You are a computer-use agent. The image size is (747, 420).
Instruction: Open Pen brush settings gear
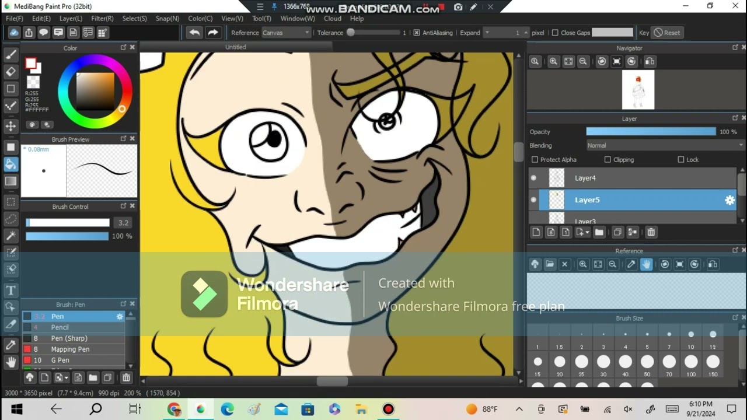point(120,316)
